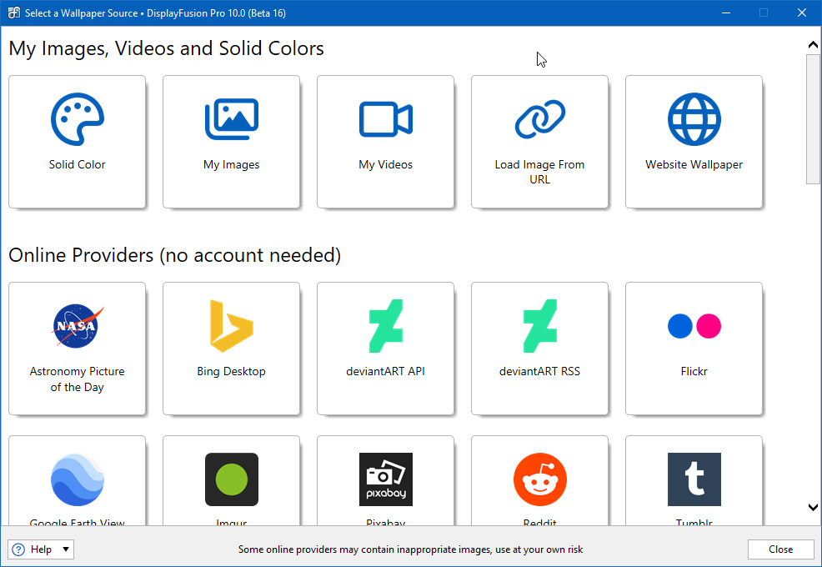Click the scrollbar down arrow

point(813,507)
